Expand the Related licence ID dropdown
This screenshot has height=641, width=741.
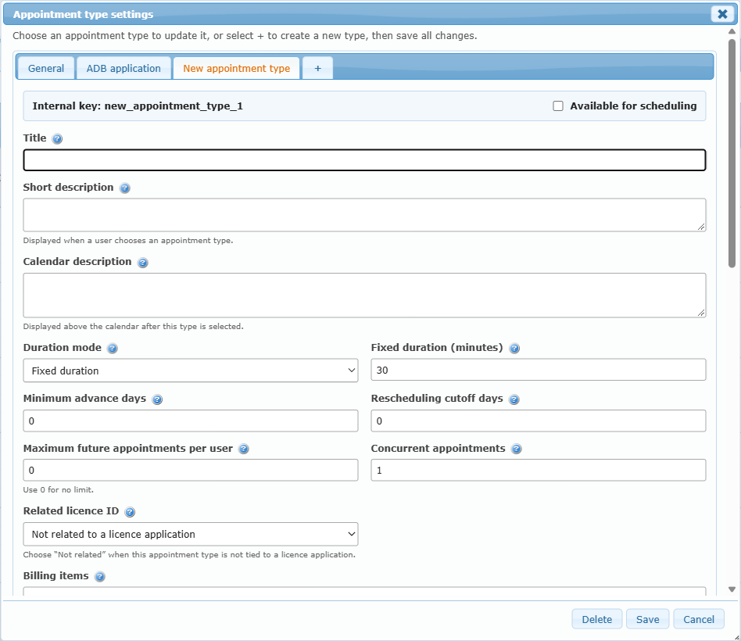(191, 534)
